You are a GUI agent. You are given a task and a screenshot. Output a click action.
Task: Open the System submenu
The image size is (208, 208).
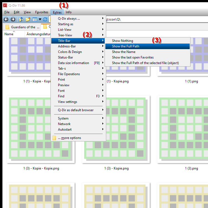coord(78,118)
